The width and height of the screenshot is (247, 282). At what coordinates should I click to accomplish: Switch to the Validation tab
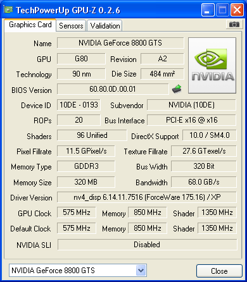[104, 26]
